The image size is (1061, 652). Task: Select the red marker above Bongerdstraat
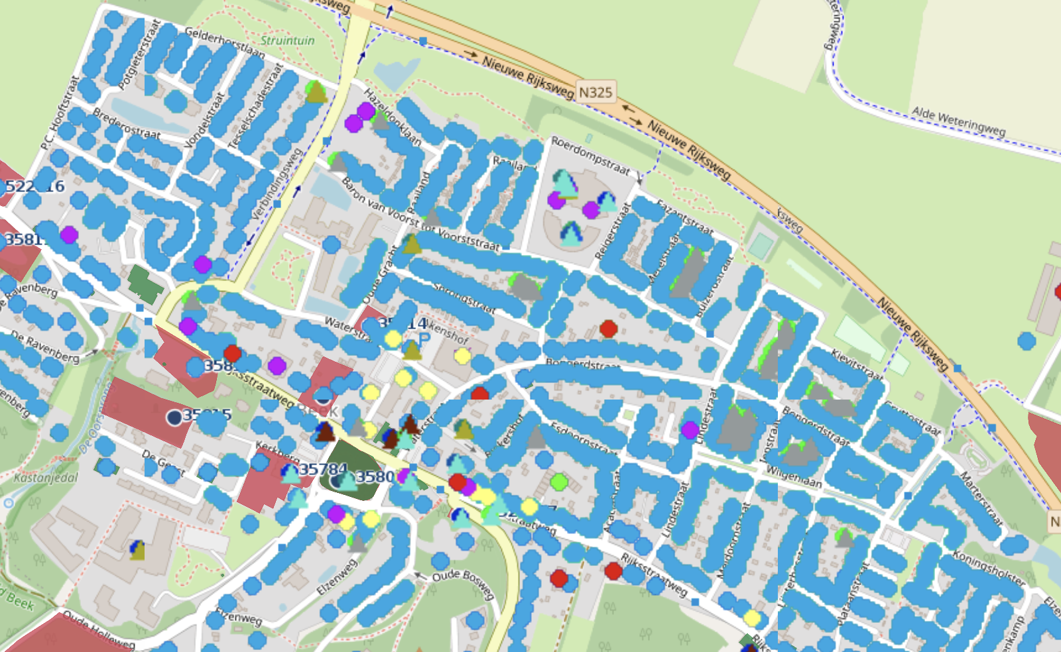click(x=608, y=329)
